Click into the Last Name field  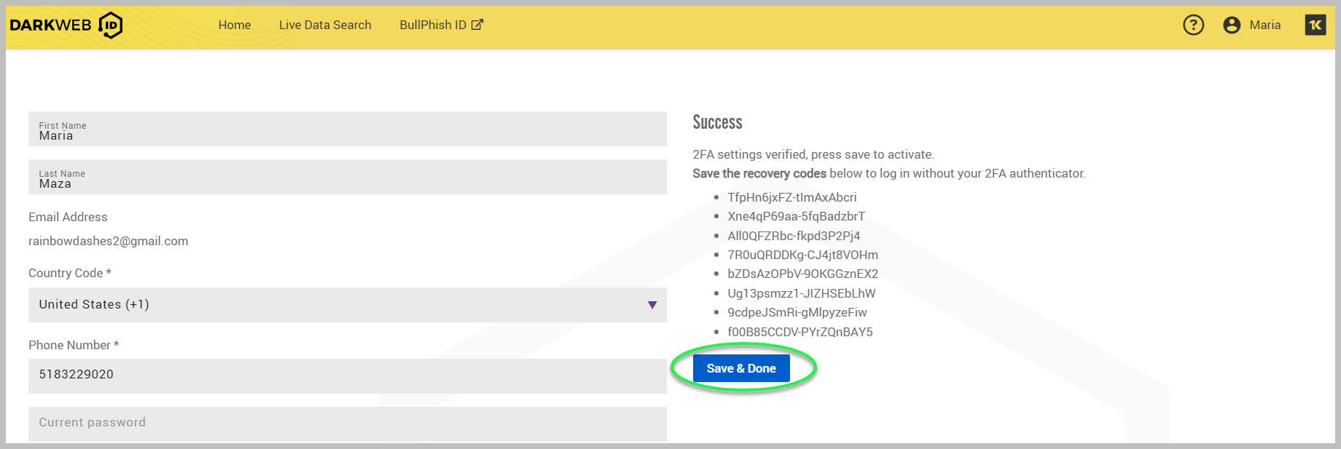pos(347,178)
